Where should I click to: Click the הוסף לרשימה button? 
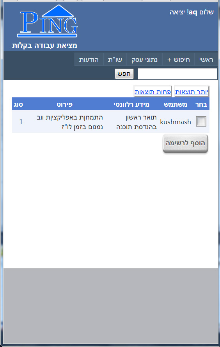(185, 143)
